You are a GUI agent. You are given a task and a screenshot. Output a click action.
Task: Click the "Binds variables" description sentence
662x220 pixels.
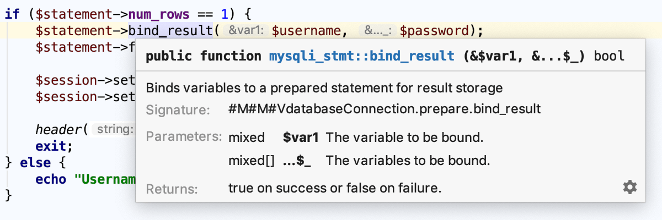tap(324, 87)
